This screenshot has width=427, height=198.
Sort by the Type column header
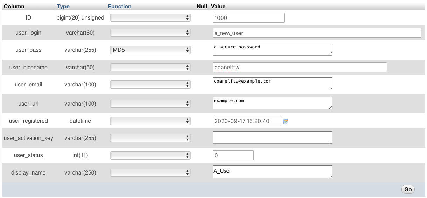pyautogui.click(x=63, y=6)
